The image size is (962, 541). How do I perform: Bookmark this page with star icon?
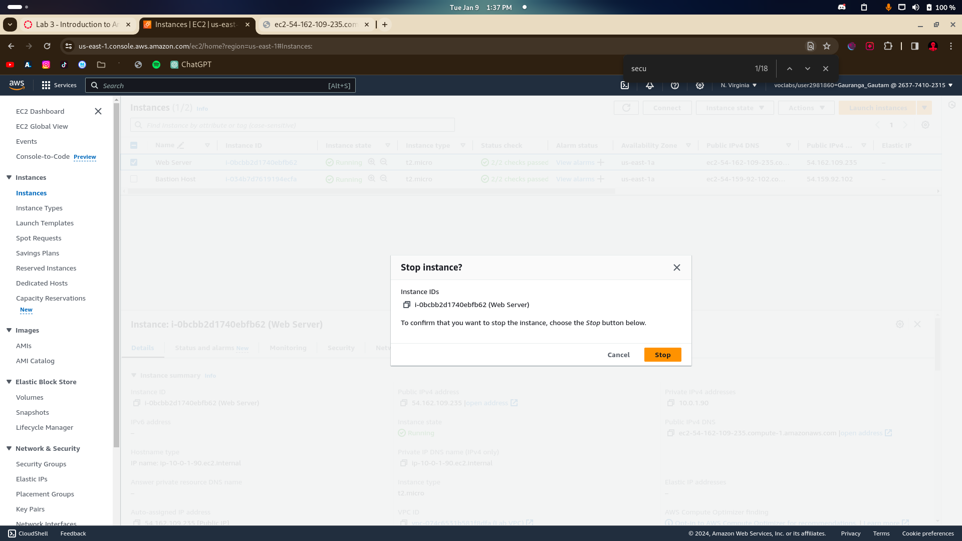pyautogui.click(x=827, y=46)
